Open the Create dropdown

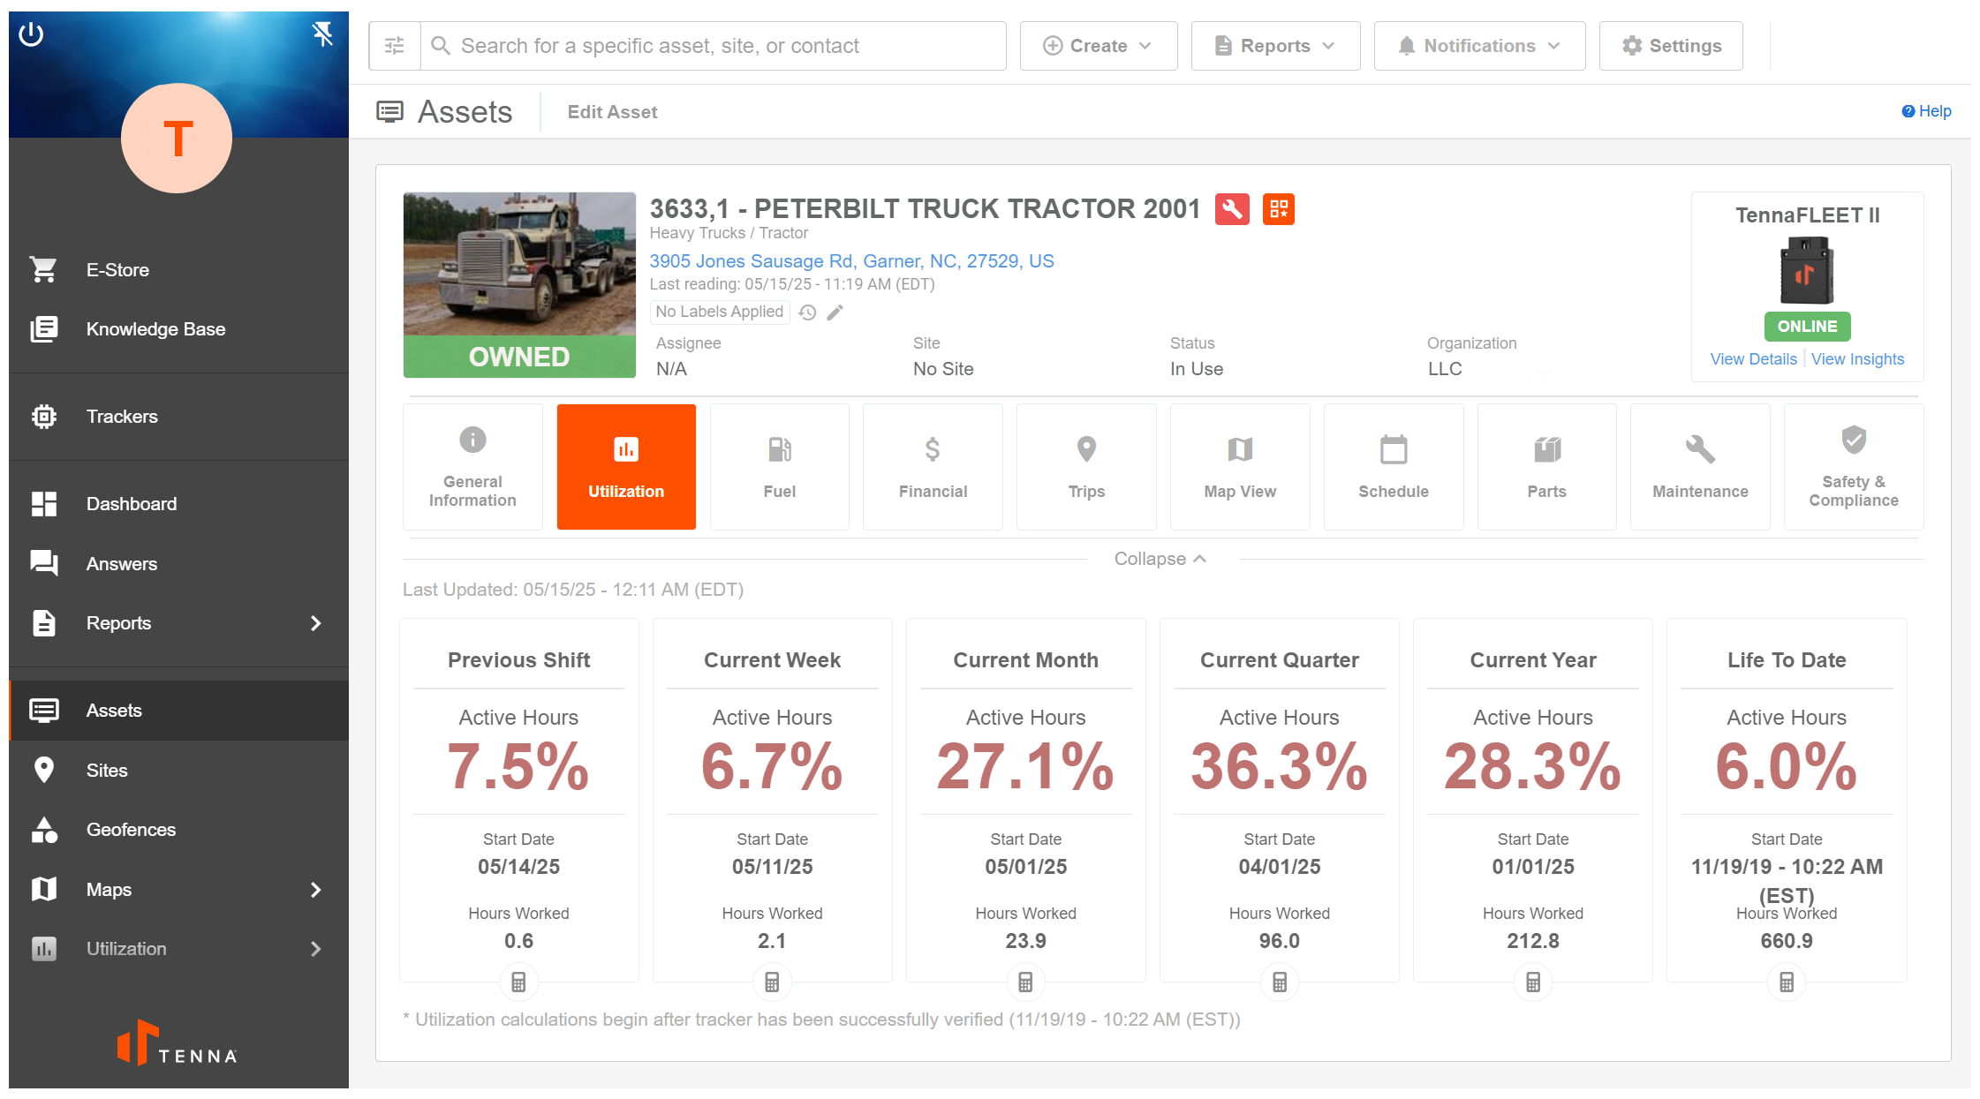[1098, 45]
